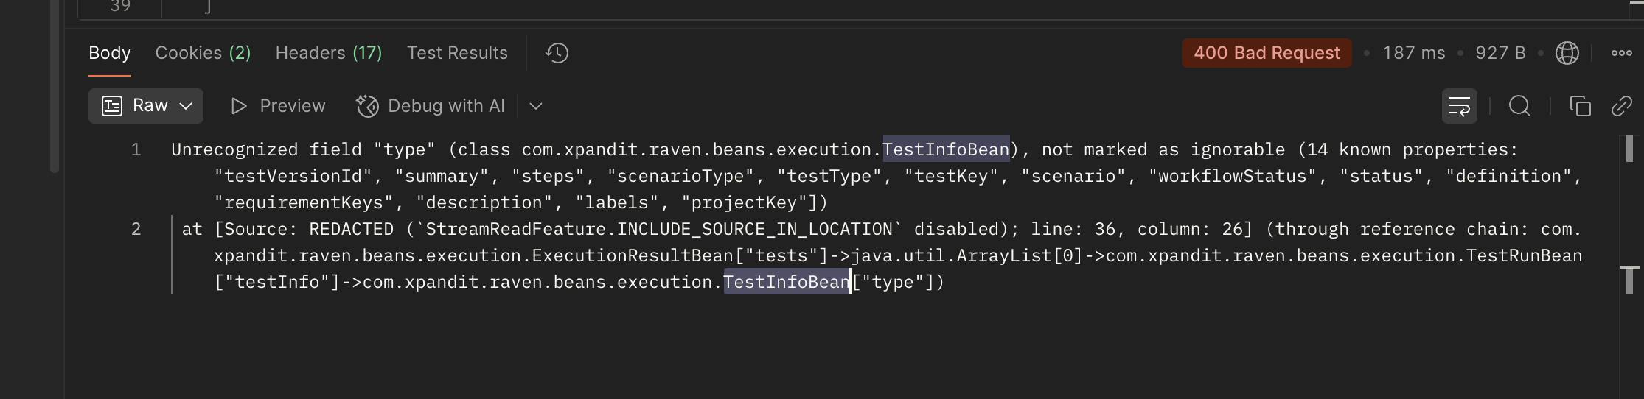1644x399 pixels.
Task: Click the Debug with AI sparkle icon
Action: click(367, 106)
